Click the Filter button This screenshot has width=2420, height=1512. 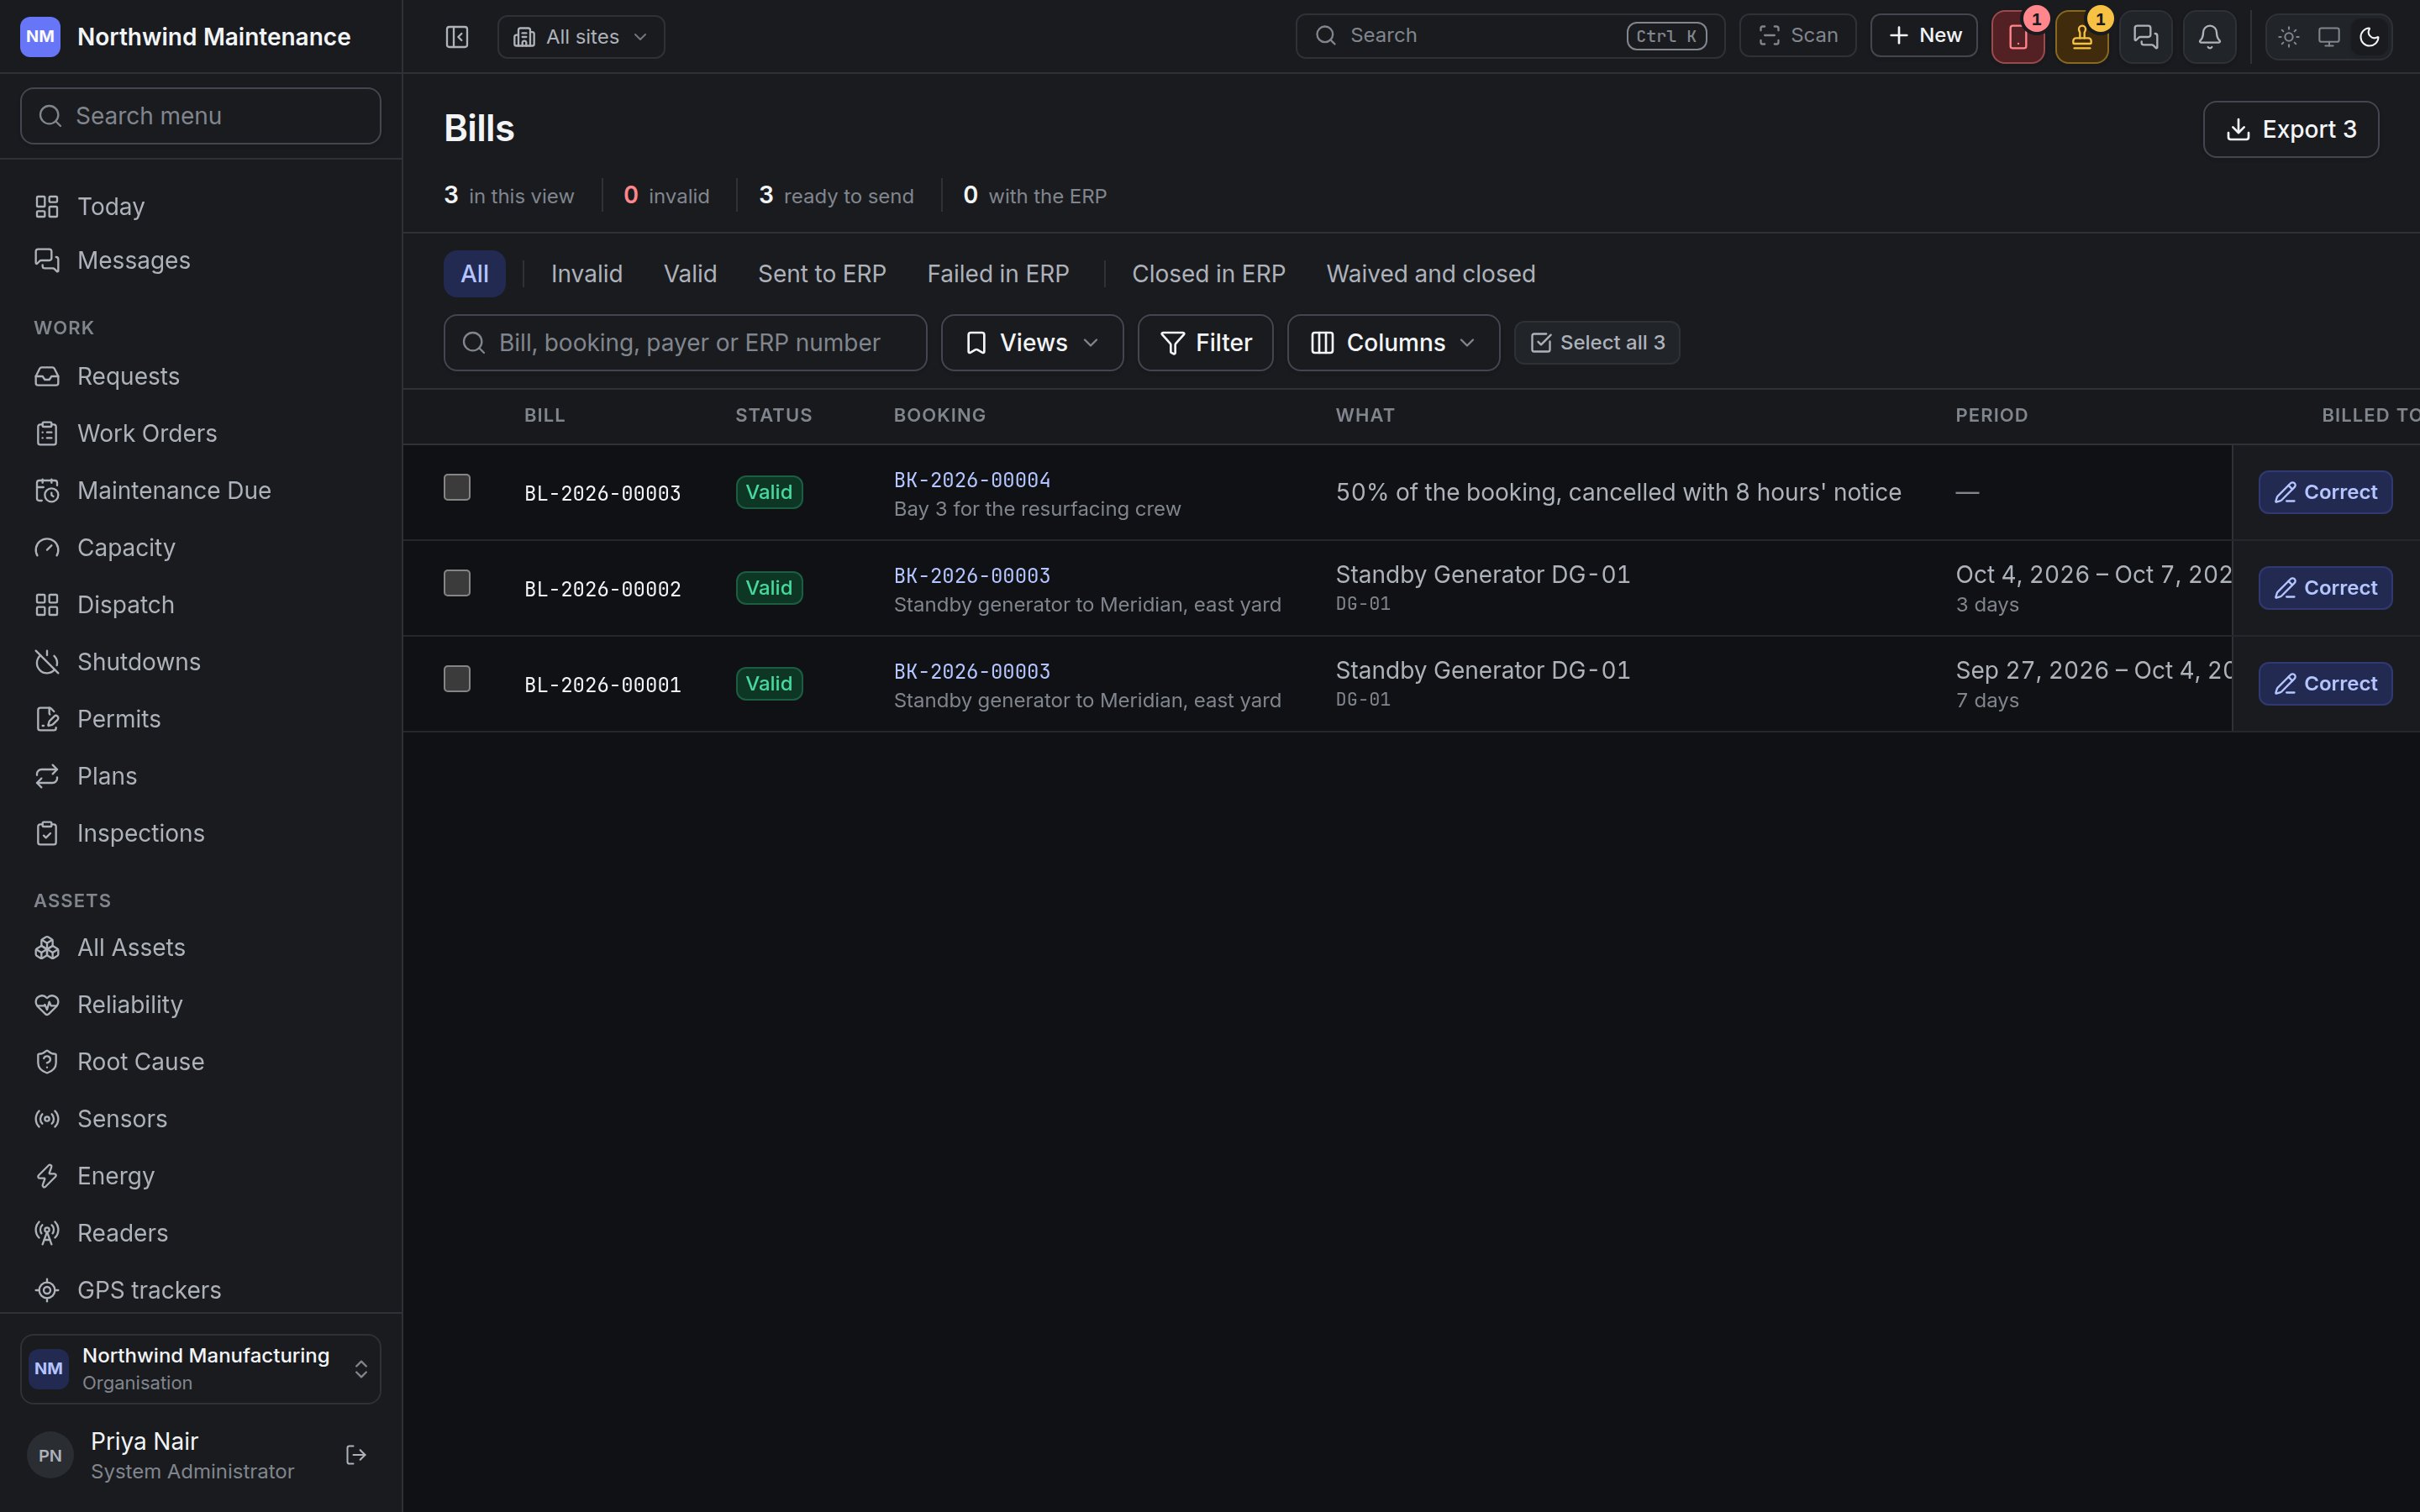click(1205, 343)
